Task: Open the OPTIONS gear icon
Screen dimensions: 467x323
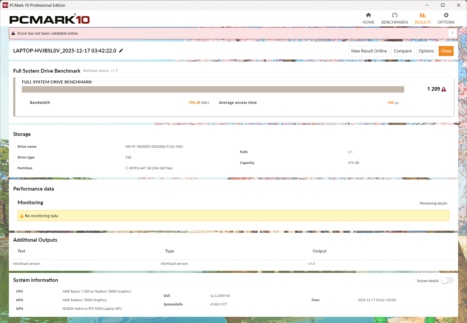Action: tap(446, 15)
